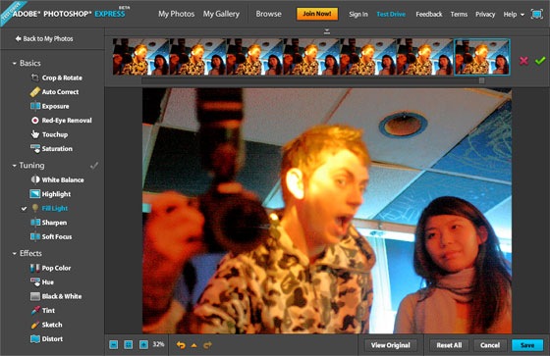This screenshot has width=550, height=356.
Task: Select the fourth fill light preview thumbnail
Action: (311, 57)
